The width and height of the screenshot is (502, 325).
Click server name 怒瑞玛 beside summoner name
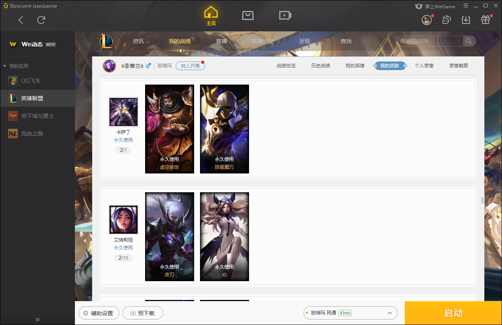(165, 66)
